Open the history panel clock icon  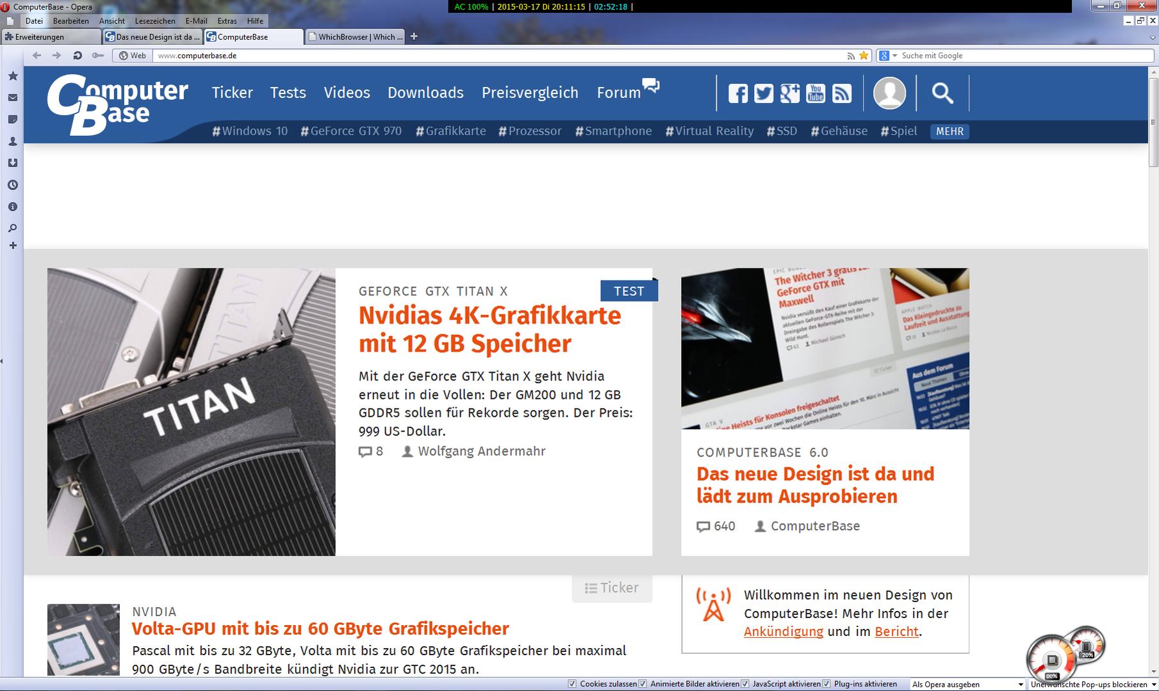point(12,185)
